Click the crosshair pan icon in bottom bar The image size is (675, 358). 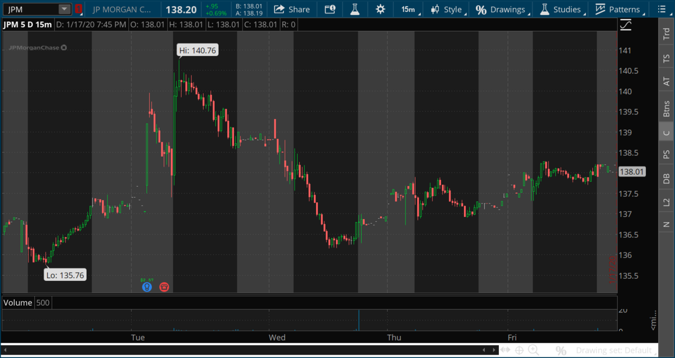click(x=519, y=351)
